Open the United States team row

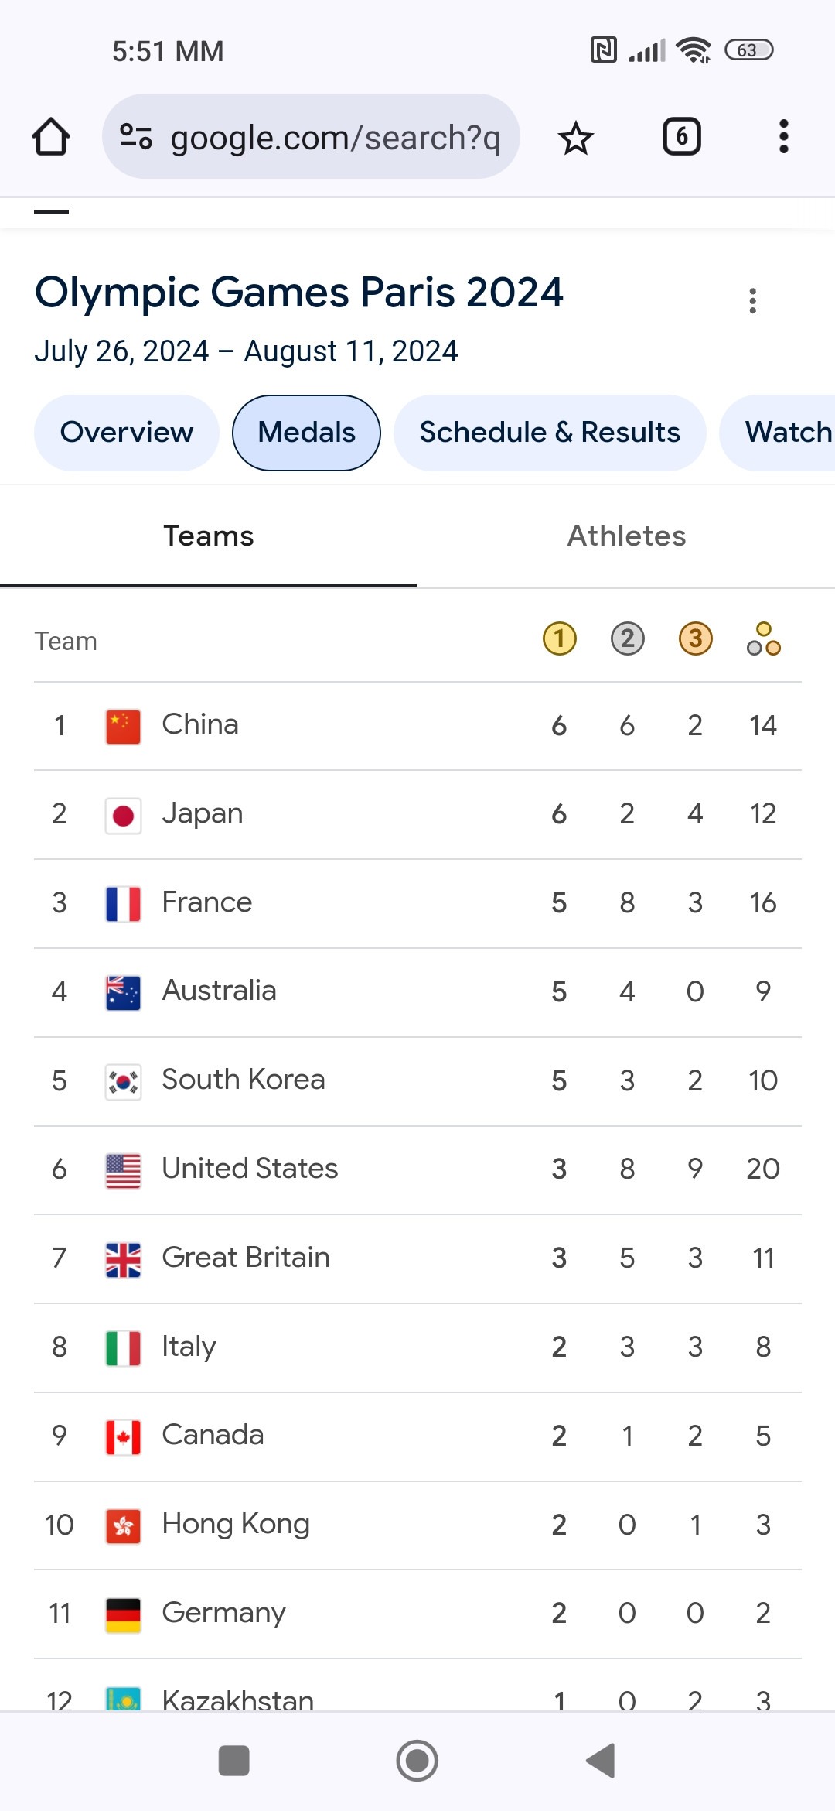(417, 1169)
